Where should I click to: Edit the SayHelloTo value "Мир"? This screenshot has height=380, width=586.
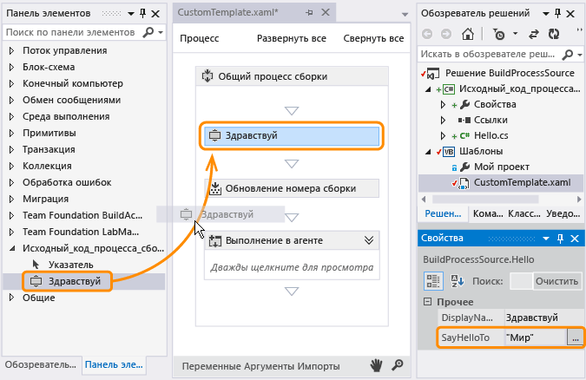pos(536,337)
